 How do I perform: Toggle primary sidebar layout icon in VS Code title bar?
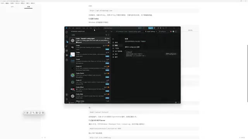tap(161, 28)
